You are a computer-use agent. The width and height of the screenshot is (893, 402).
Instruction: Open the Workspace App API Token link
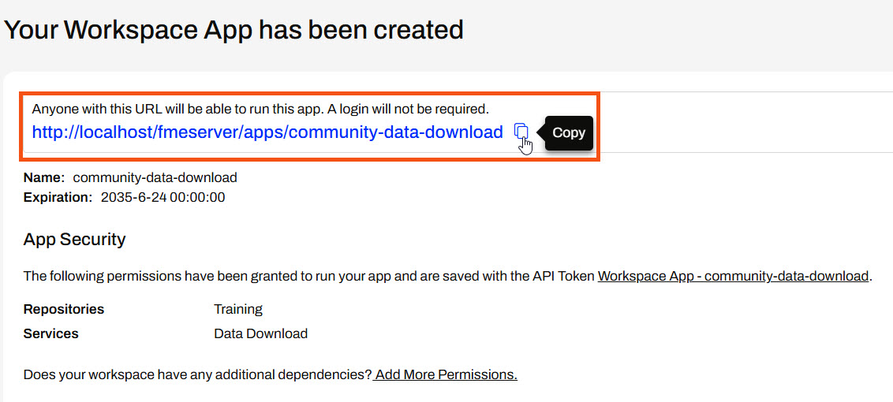(x=733, y=276)
